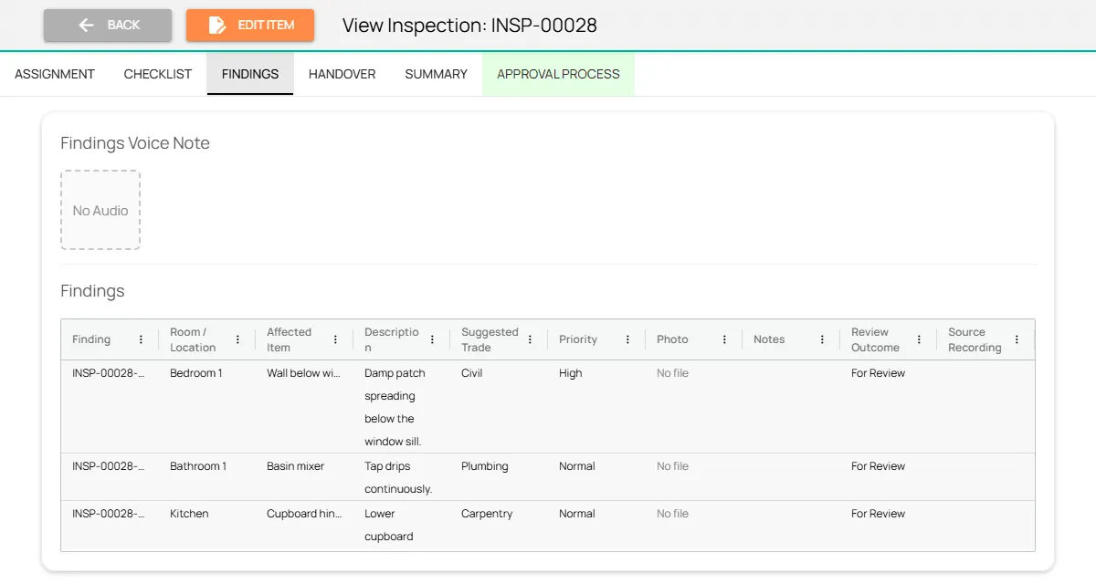Click No file in the Bathroom 1 row

click(673, 466)
